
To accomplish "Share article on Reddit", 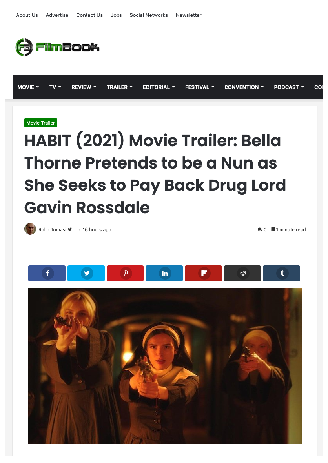I will (x=242, y=273).
